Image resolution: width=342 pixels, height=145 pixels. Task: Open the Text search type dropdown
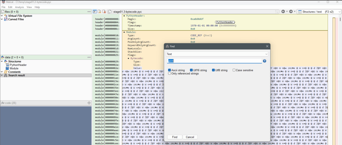coord(217,54)
